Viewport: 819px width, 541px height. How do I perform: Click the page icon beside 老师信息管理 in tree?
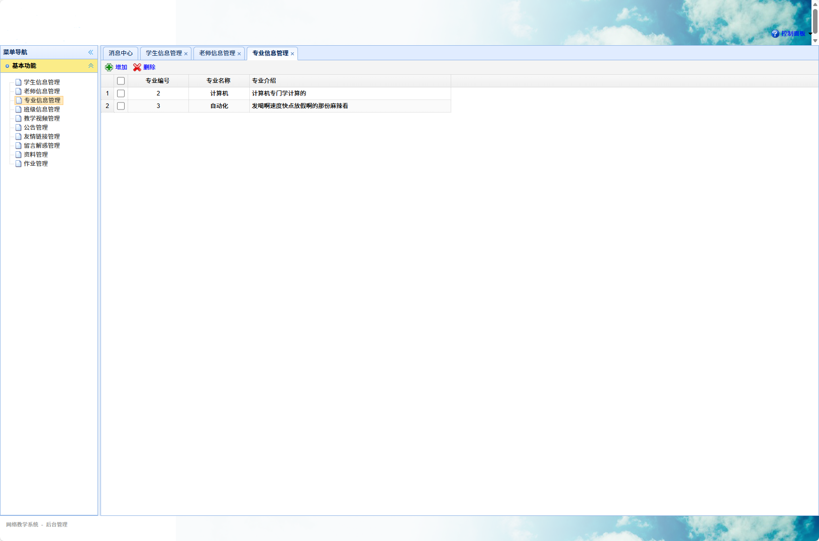point(19,91)
